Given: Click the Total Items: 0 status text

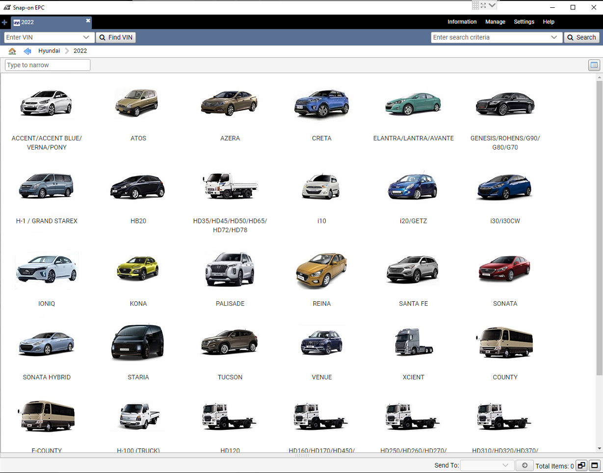Looking at the screenshot, I should click(x=555, y=466).
